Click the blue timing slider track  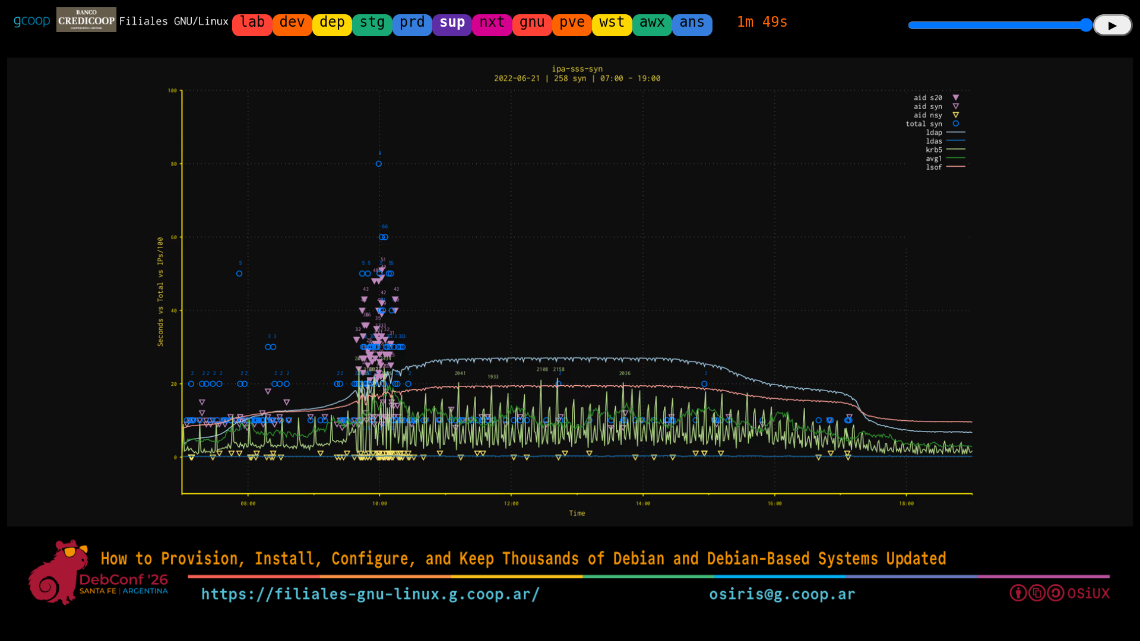click(1000, 25)
